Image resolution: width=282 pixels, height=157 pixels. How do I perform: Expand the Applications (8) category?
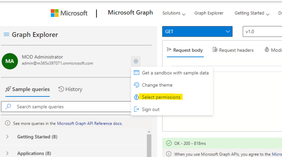pos(34,153)
